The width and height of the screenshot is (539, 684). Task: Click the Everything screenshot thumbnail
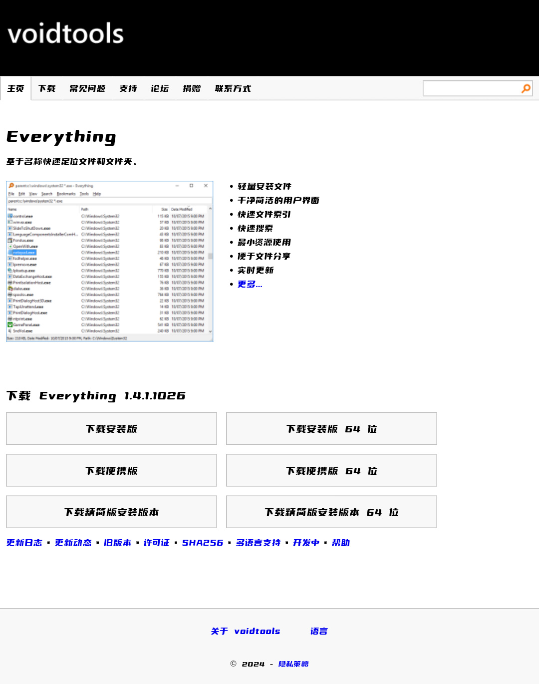click(110, 261)
